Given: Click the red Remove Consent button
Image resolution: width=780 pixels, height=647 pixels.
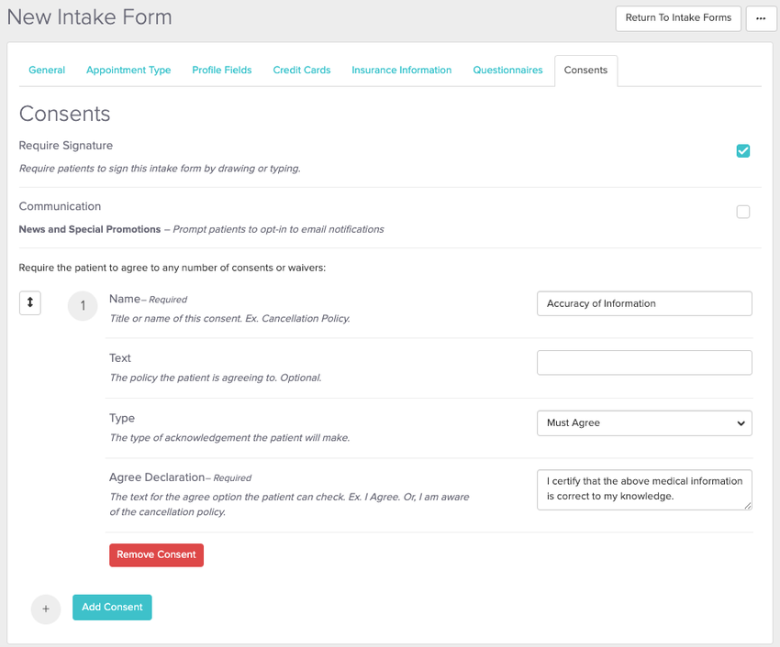Looking at the screenshot, I should point(156,554).
